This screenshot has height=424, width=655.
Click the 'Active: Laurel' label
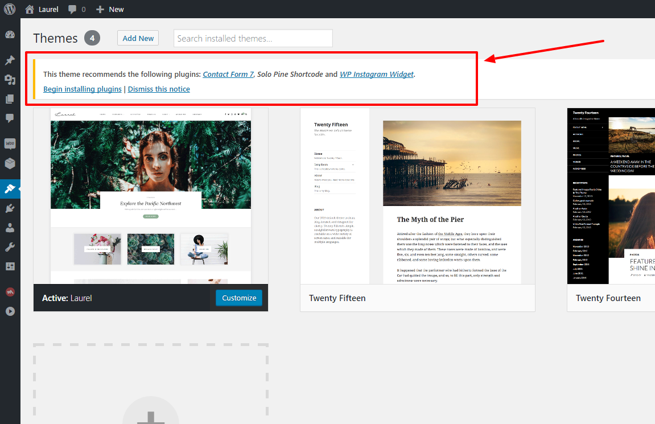(x=67, y=298)
